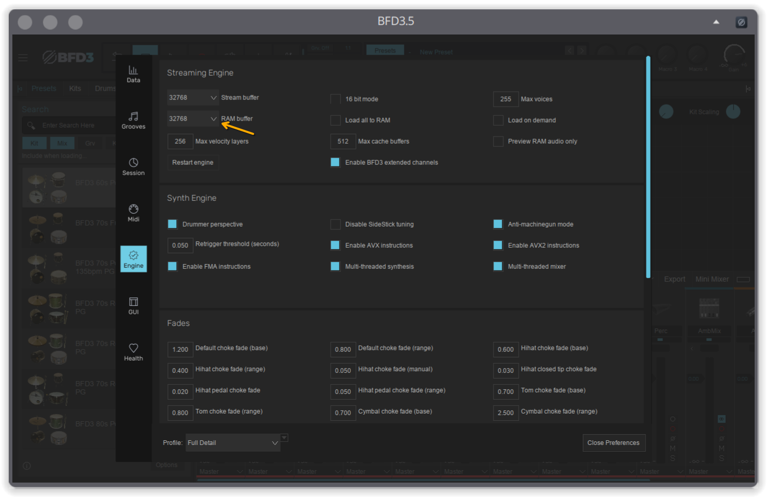Open the Grooves preferences section
Image resolution: width=767 pixels, height=497 pixels.
click(133, 121)
